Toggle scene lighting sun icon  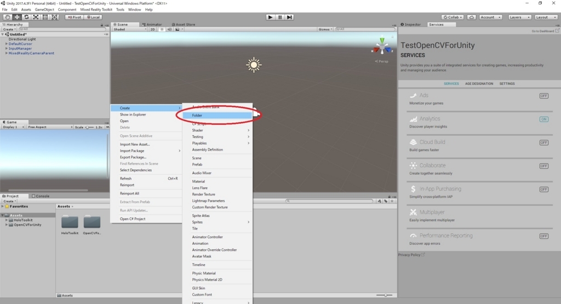pyautogui.click(x=162, y=30)
